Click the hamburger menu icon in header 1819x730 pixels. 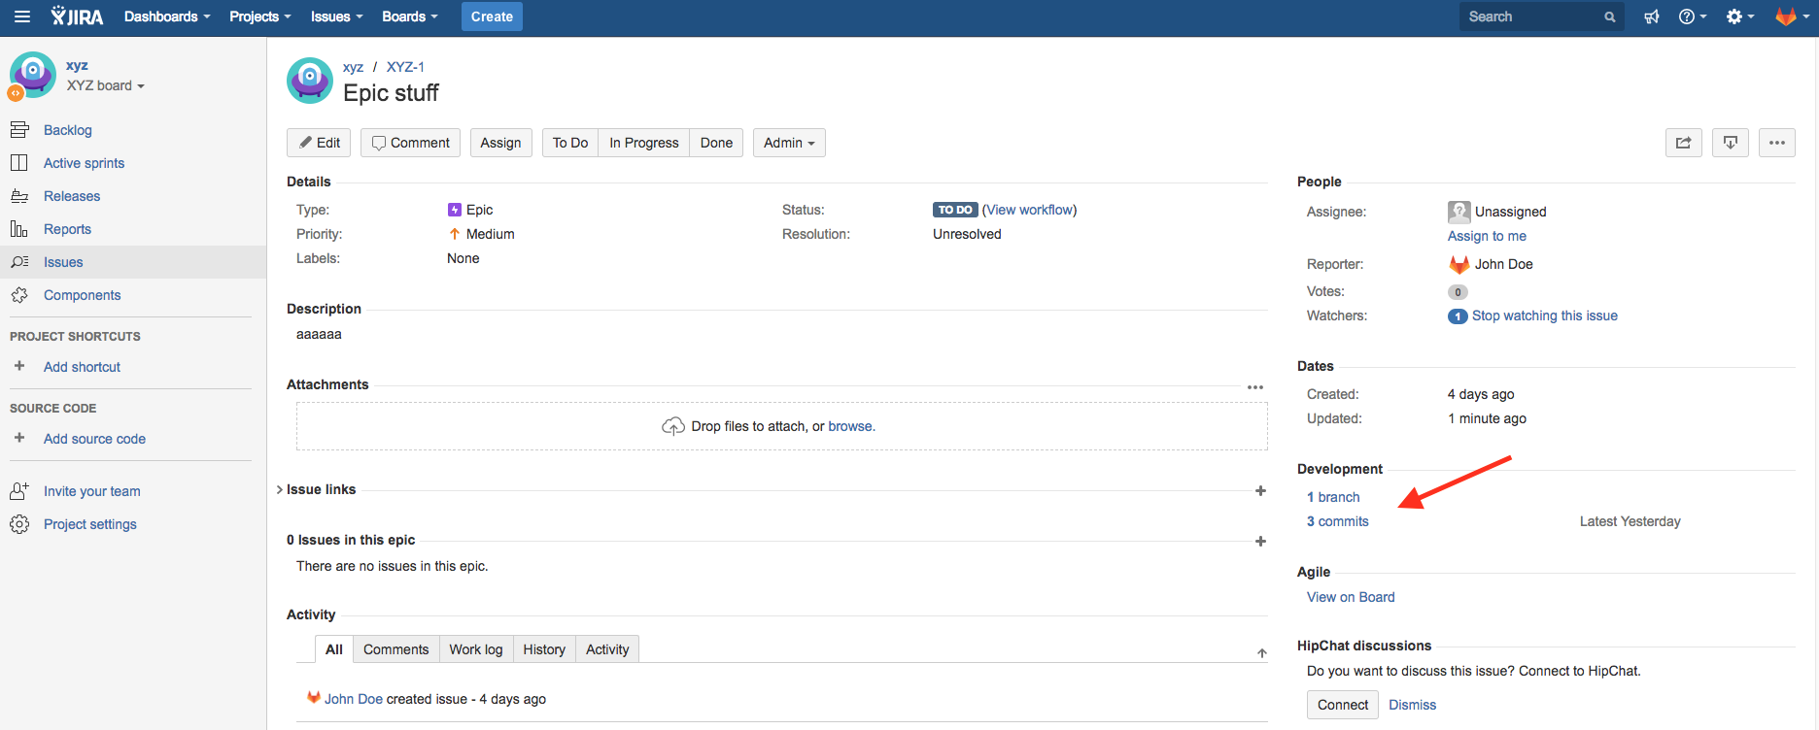[x=22, y=17]
